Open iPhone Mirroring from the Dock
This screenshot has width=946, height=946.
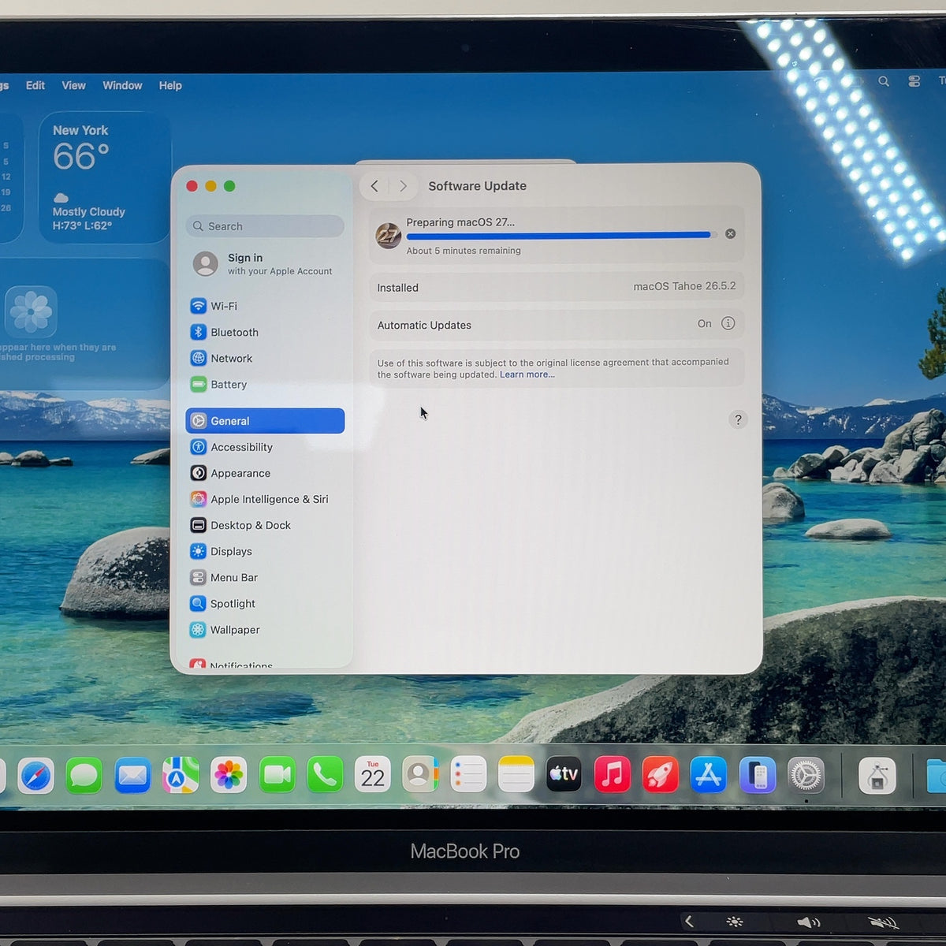[758, 776]
